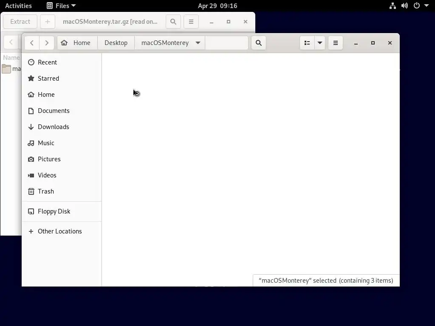The image size is (435, 326).
Task: Click the plus icon beside Other Locations
Action: [x=31, y=231]
